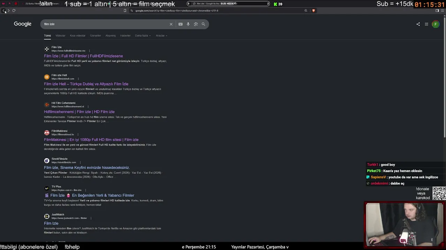Image resolution: width=446 pixels, height=250 pixels.
Task: Click the Film İzle site favicon
Action: click(47, 49)
